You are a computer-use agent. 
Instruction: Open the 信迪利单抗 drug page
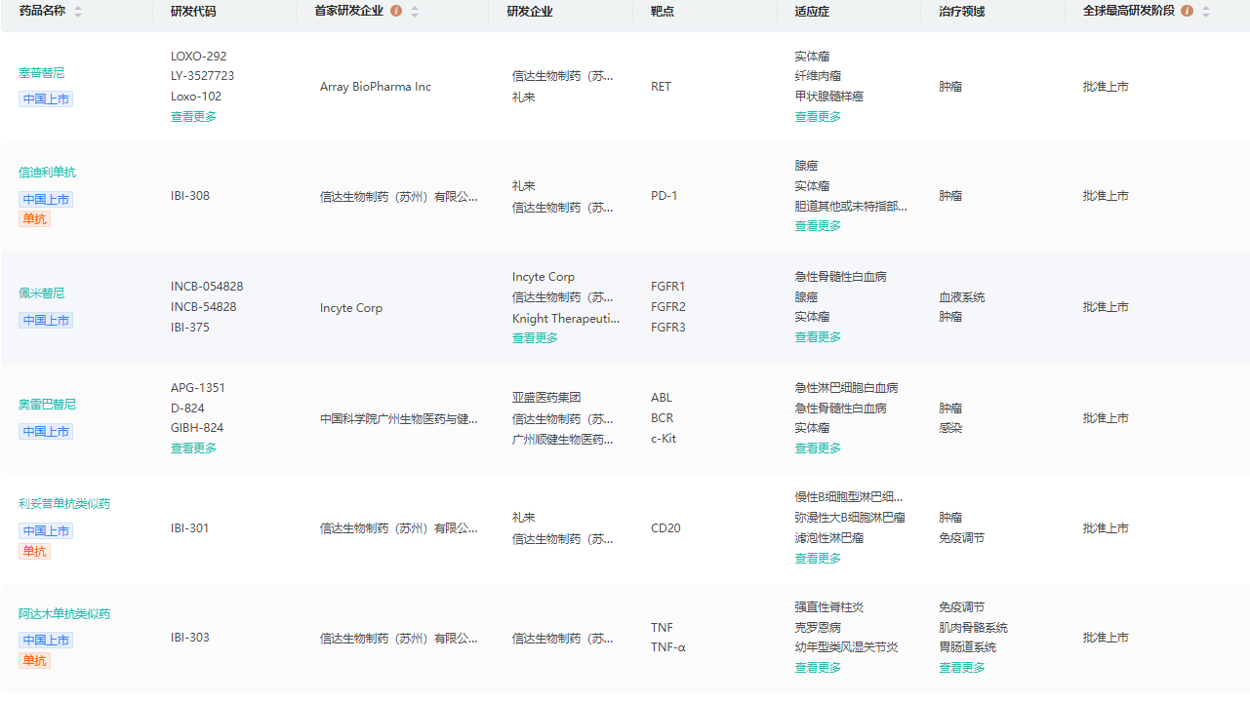47,173
